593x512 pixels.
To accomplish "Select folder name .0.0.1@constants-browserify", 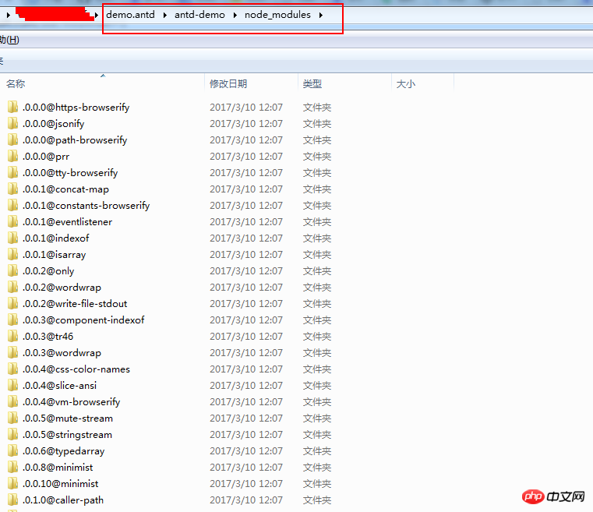I will 86,205.
